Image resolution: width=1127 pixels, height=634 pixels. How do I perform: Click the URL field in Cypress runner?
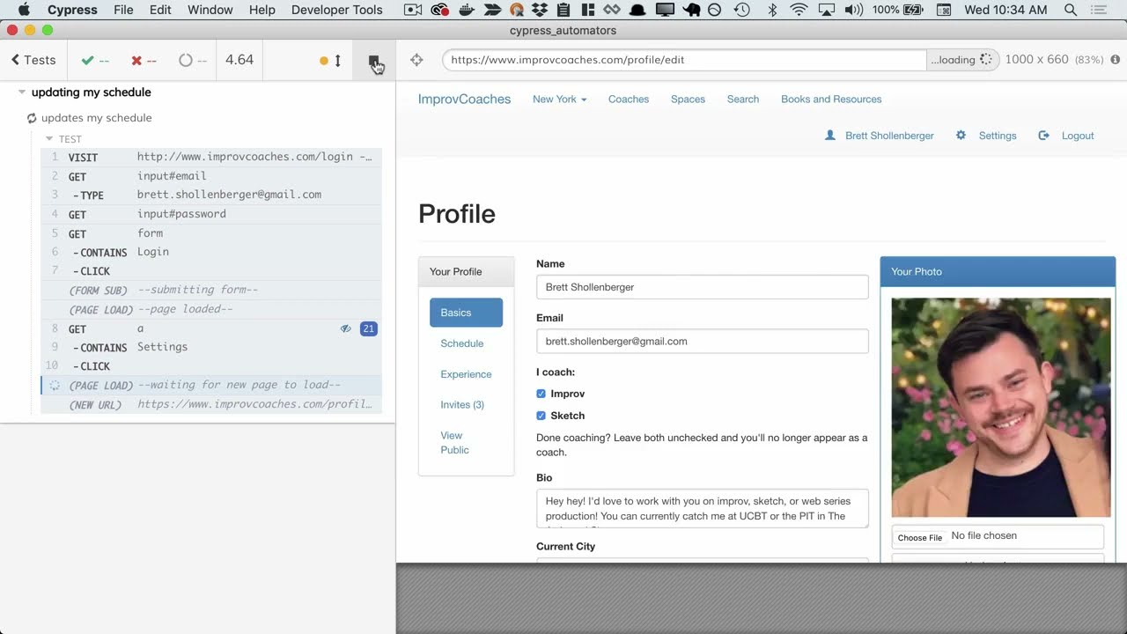[x=685, y=60]
